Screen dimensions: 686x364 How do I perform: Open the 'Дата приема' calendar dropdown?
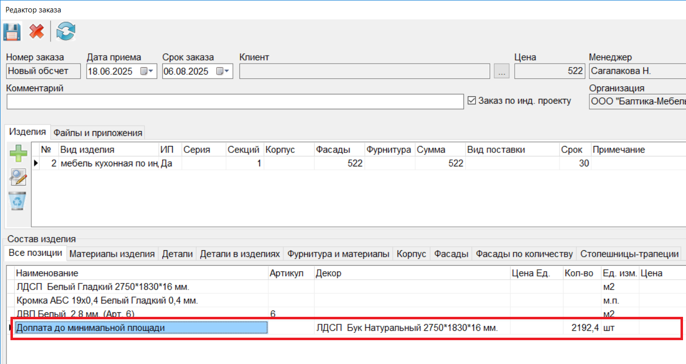pos(148,72)
